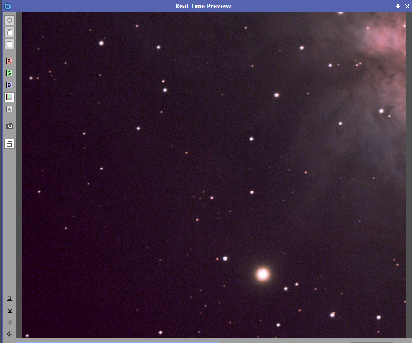Click the Real-Time Update circle button

[x=9, y=20]
